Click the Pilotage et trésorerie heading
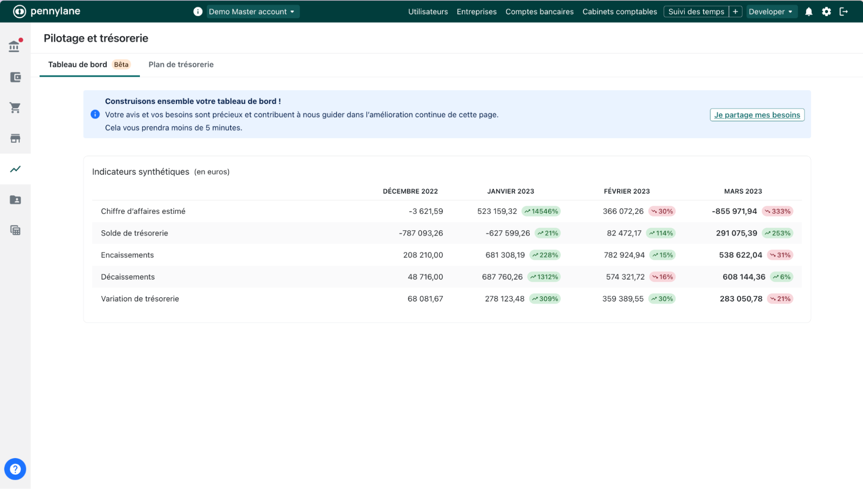 96,38
